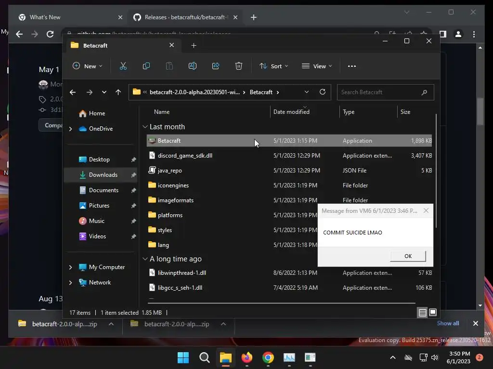Open the New dropdown in Explorer
The height and width of the screenshot is (369, 493).
click(88, 66)
